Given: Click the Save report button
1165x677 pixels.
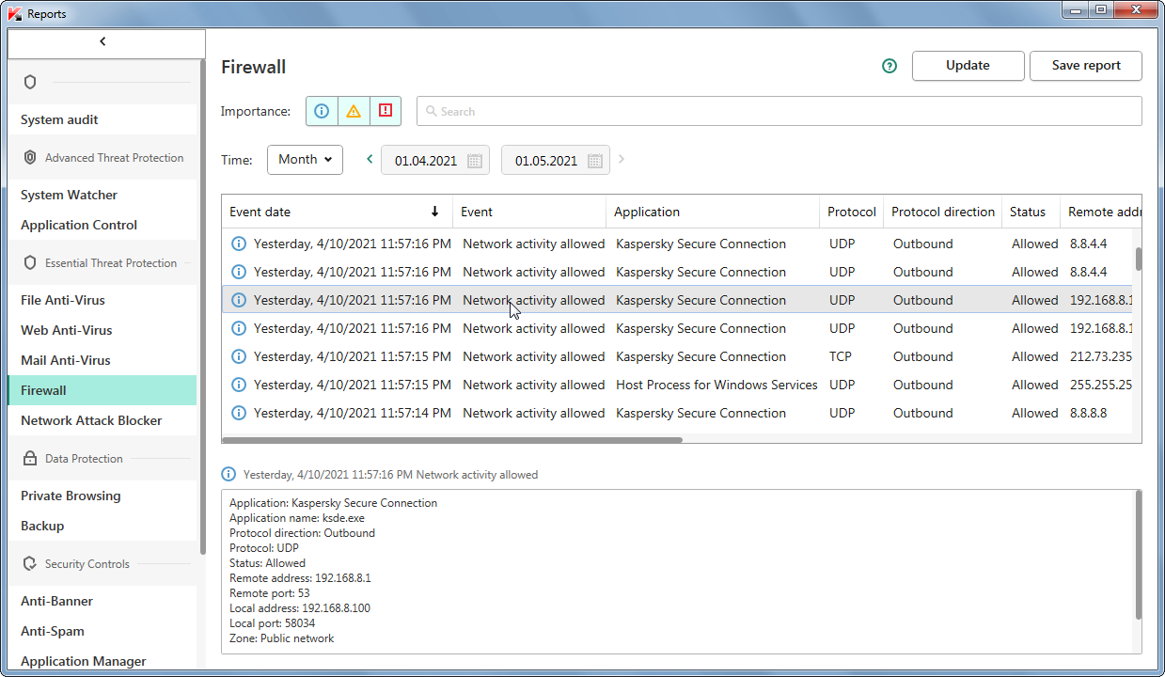Looking at the screenshot, I should pos(1085,66).
